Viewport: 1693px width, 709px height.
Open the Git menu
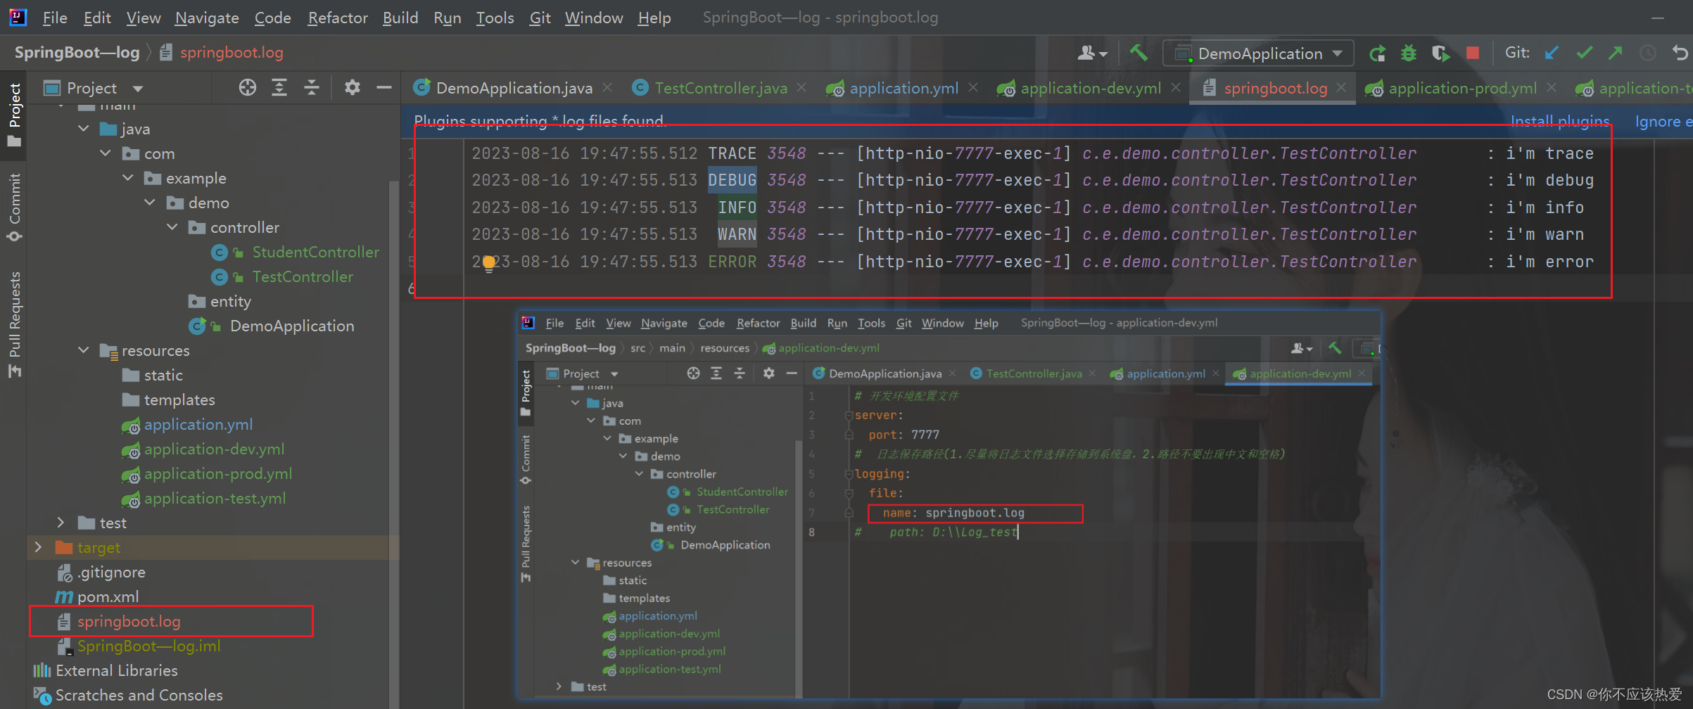(x=540, y=18)
